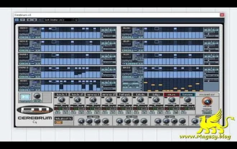
Task: Click the snre 2 volume knob
Action: pyautogui.click(x=109, y=100)
